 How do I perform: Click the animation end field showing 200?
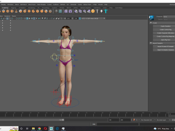[125, 120]
